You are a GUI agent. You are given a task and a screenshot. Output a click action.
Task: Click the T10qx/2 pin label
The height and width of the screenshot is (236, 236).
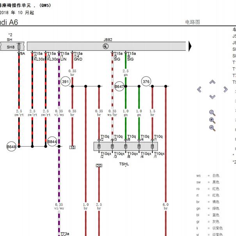[x=106, y=155]
